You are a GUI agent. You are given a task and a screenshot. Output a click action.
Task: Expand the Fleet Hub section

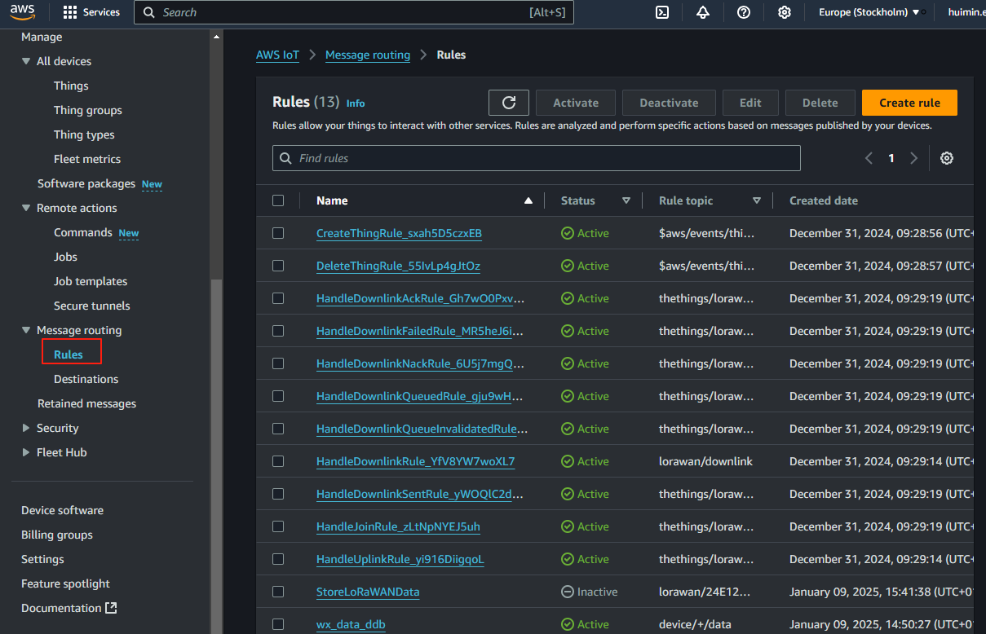(x=26, y=452)
